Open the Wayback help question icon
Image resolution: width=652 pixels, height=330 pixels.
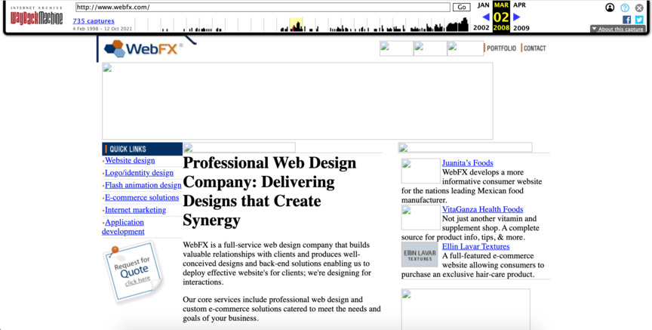tap(625, 8)
